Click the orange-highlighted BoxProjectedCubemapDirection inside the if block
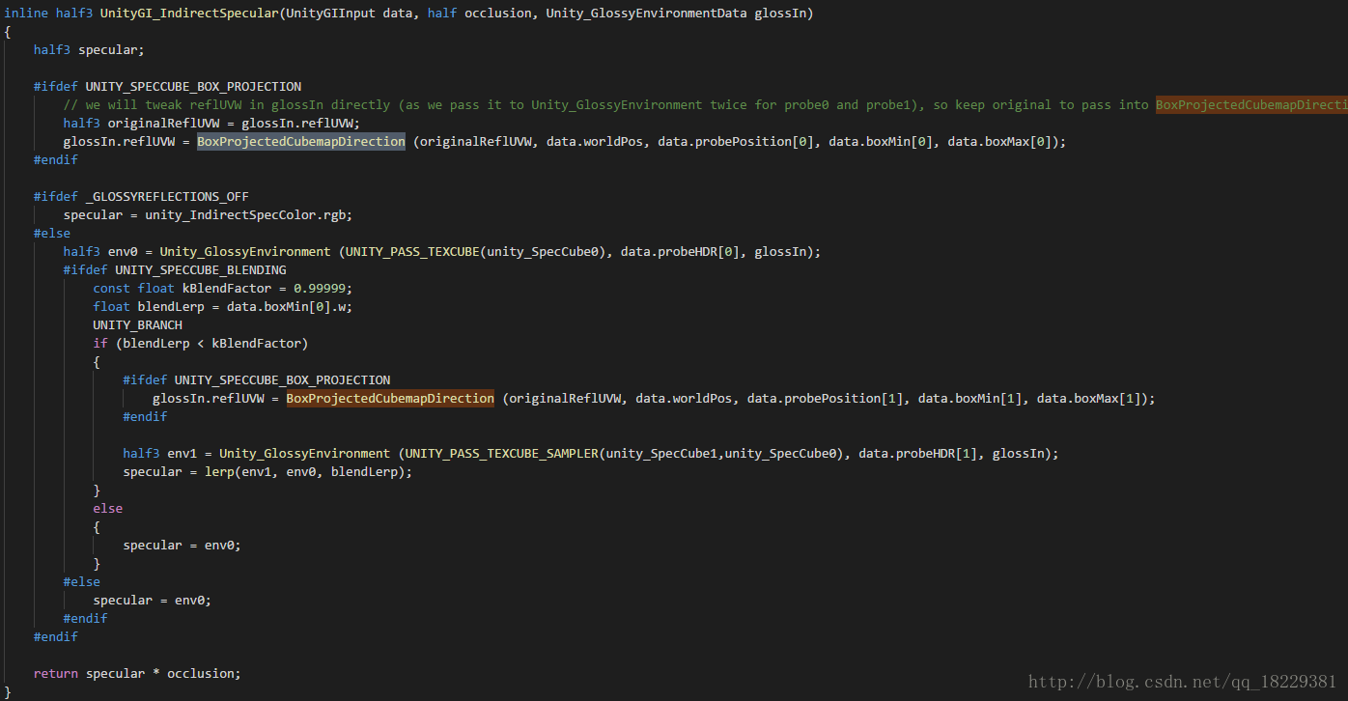This screenshot has width=1348, height=701. [x=390, y=399]
